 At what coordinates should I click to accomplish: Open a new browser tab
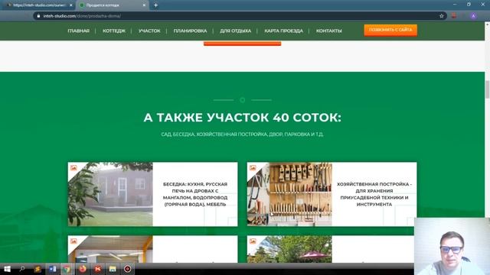[x=155, y=5]
